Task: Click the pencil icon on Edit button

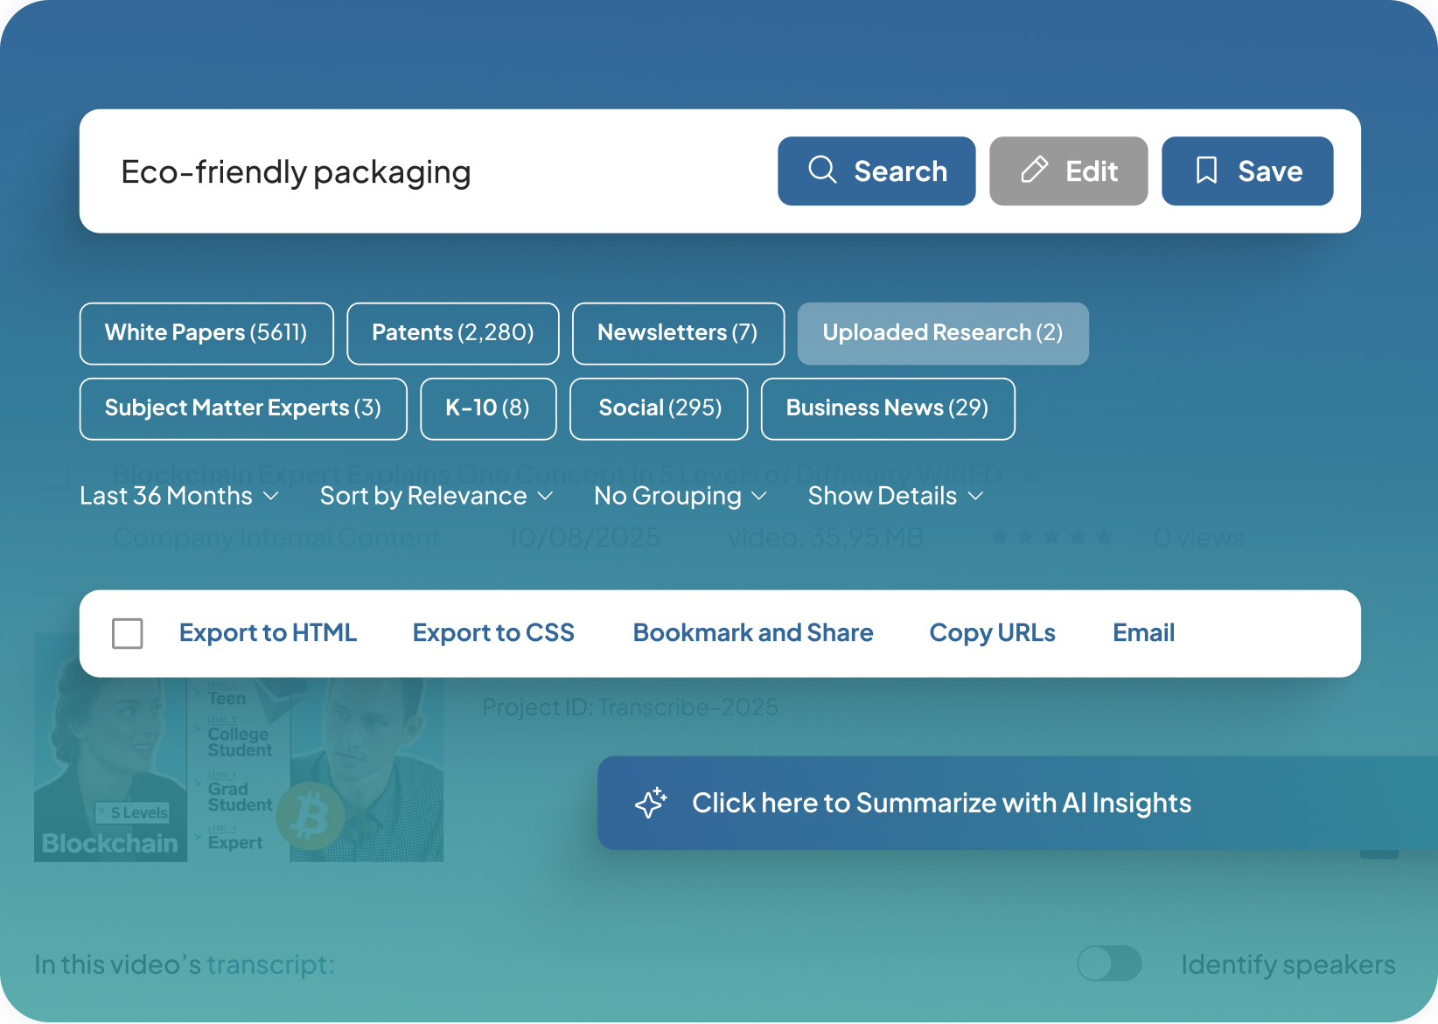Action: tap(1034, 170)
